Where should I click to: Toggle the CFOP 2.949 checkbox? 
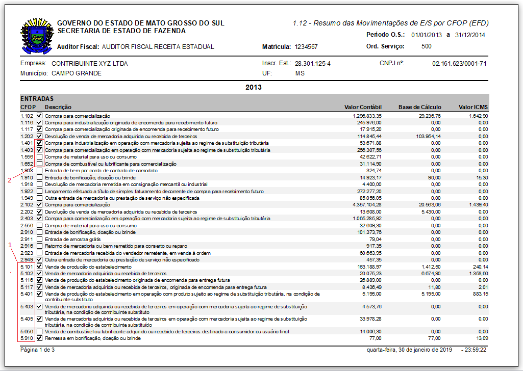pos(39,259)
